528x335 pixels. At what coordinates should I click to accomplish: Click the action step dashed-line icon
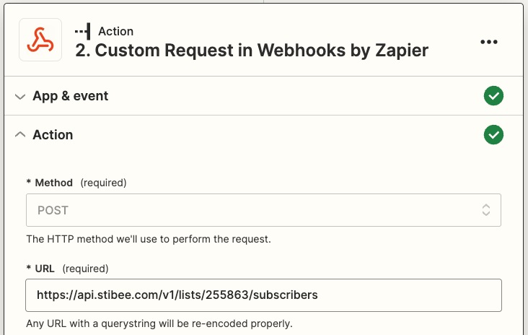tap(83, 31)
